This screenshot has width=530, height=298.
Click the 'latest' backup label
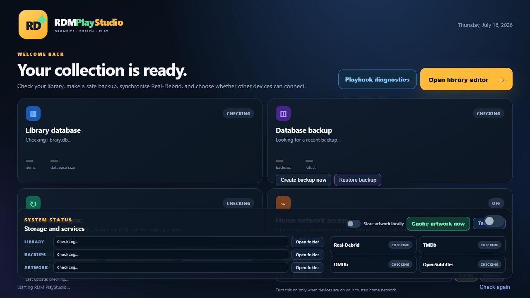(x=311, y=168)
